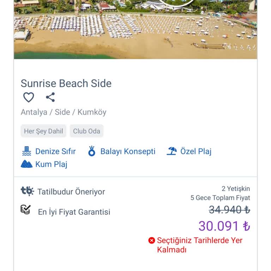
Task: Click the 30.091 ₺ discounted price
Action: pyautogui.click(x=224, y=226)
